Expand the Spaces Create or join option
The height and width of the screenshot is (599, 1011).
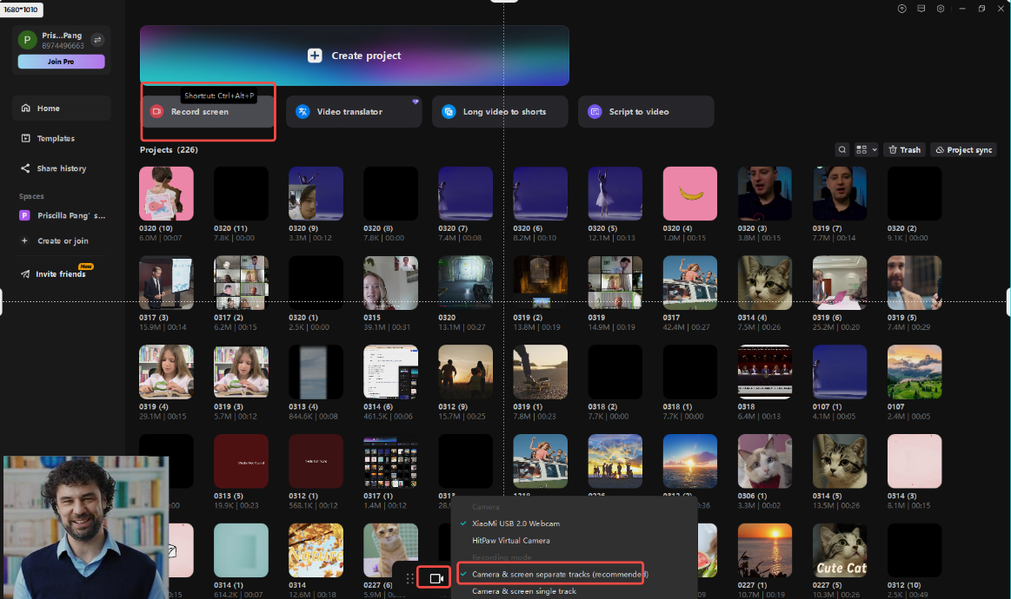(64, 240)
